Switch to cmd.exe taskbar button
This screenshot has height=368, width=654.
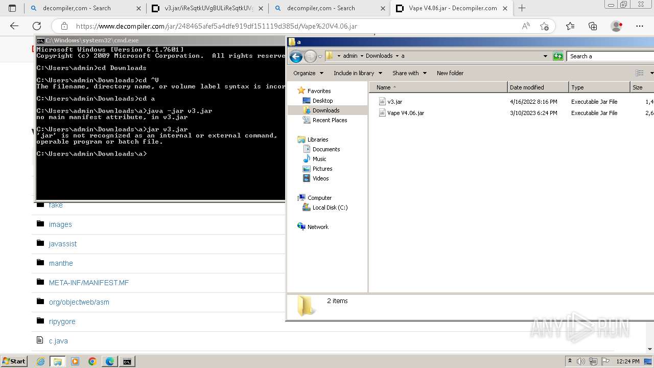[x=127, y=361]
